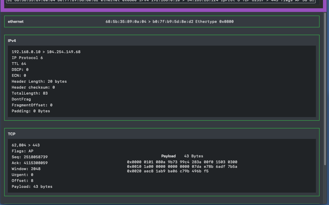The image size is (329, 205).
Task: Click the IP Protocol 6 line
Action: 27,58
